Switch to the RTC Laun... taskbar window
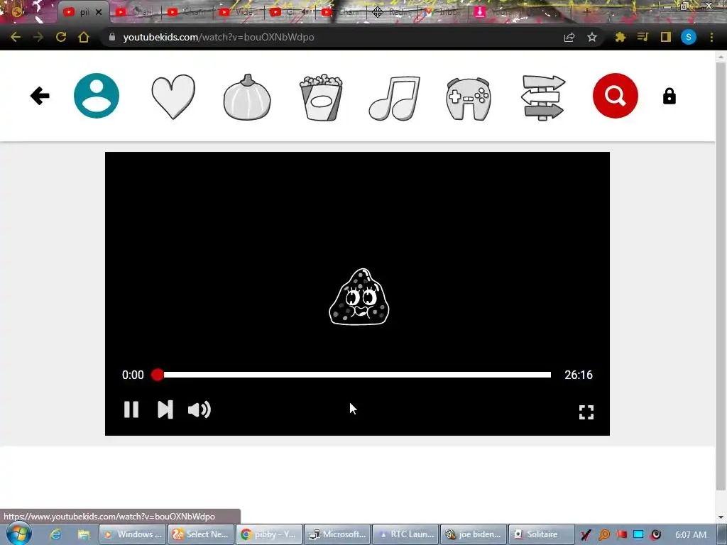 point(405,534)
